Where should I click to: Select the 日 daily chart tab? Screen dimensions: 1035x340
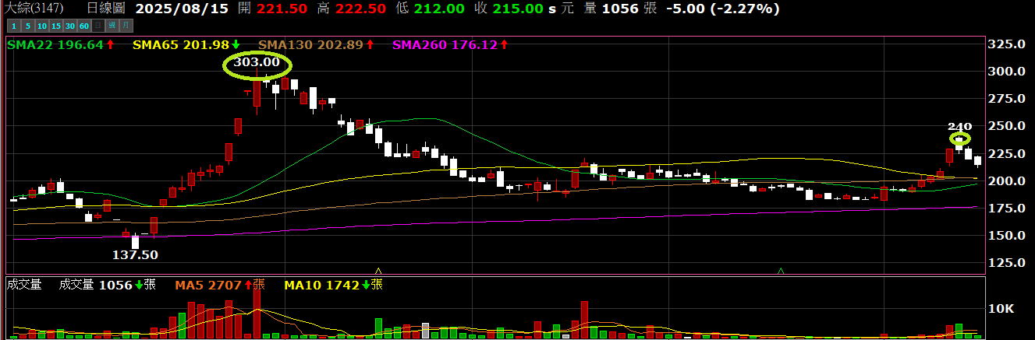pyautogui.click(x=97, y=26)
